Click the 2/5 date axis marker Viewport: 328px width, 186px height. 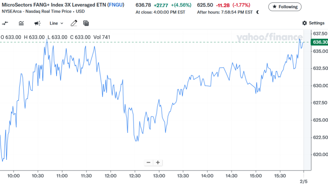(303, 181)
